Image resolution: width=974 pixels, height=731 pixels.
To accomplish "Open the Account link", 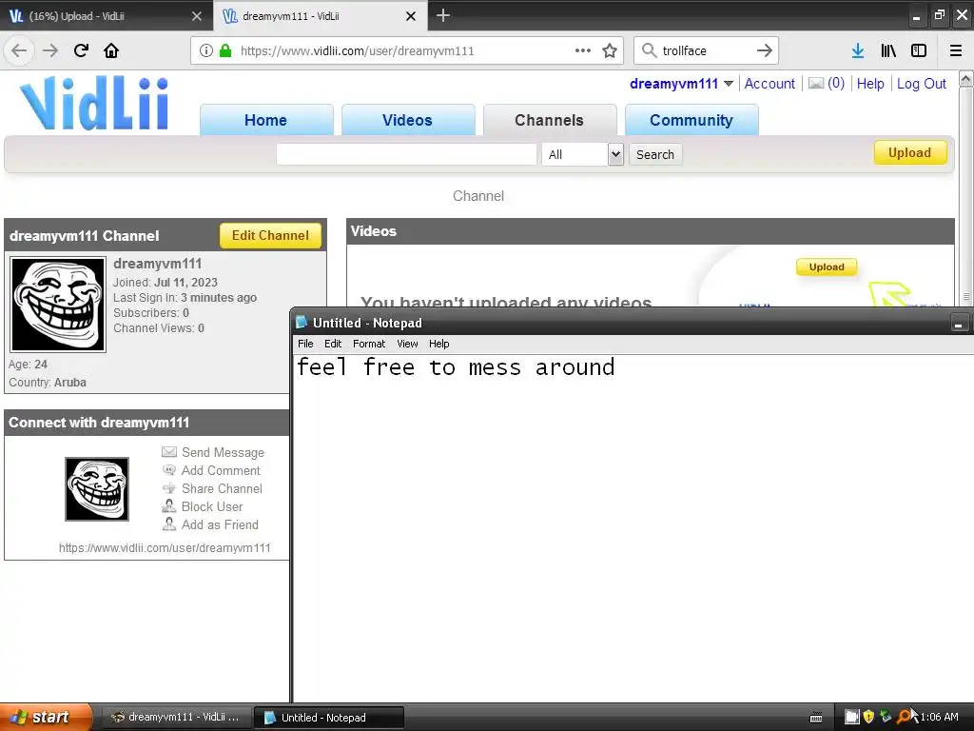I will [769, 84].
